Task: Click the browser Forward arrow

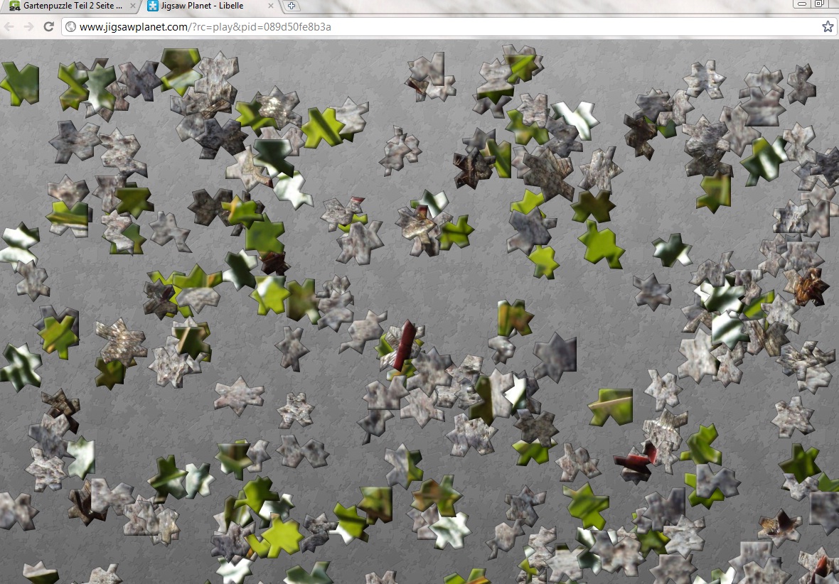Action: point(28,27)
